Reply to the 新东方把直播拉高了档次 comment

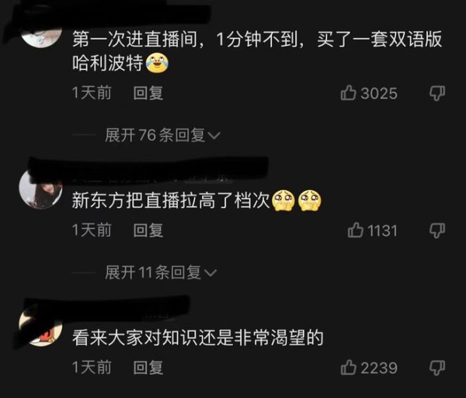[148, 230]
